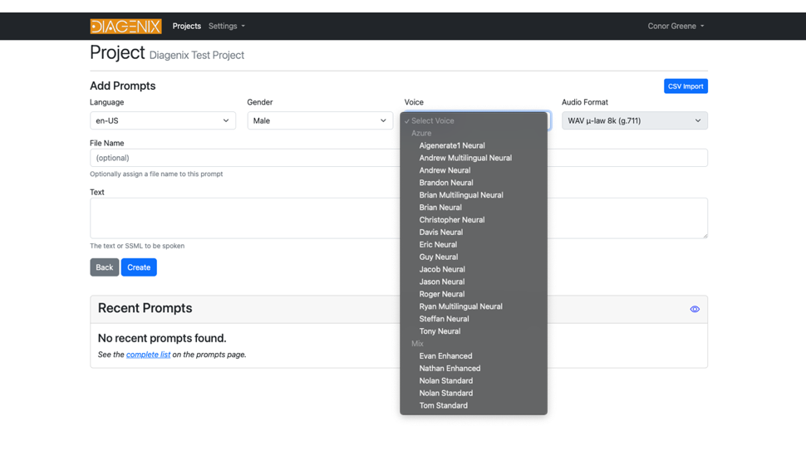The width and height of the screenshot is (806, 475).
Task: Select Nathan Enhanced voice
Action: click(x=474, y=368)
